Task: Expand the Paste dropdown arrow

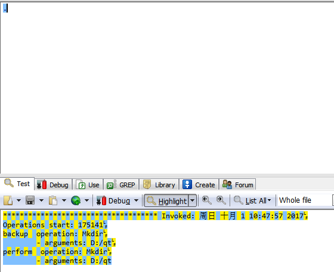Action: 64,200
